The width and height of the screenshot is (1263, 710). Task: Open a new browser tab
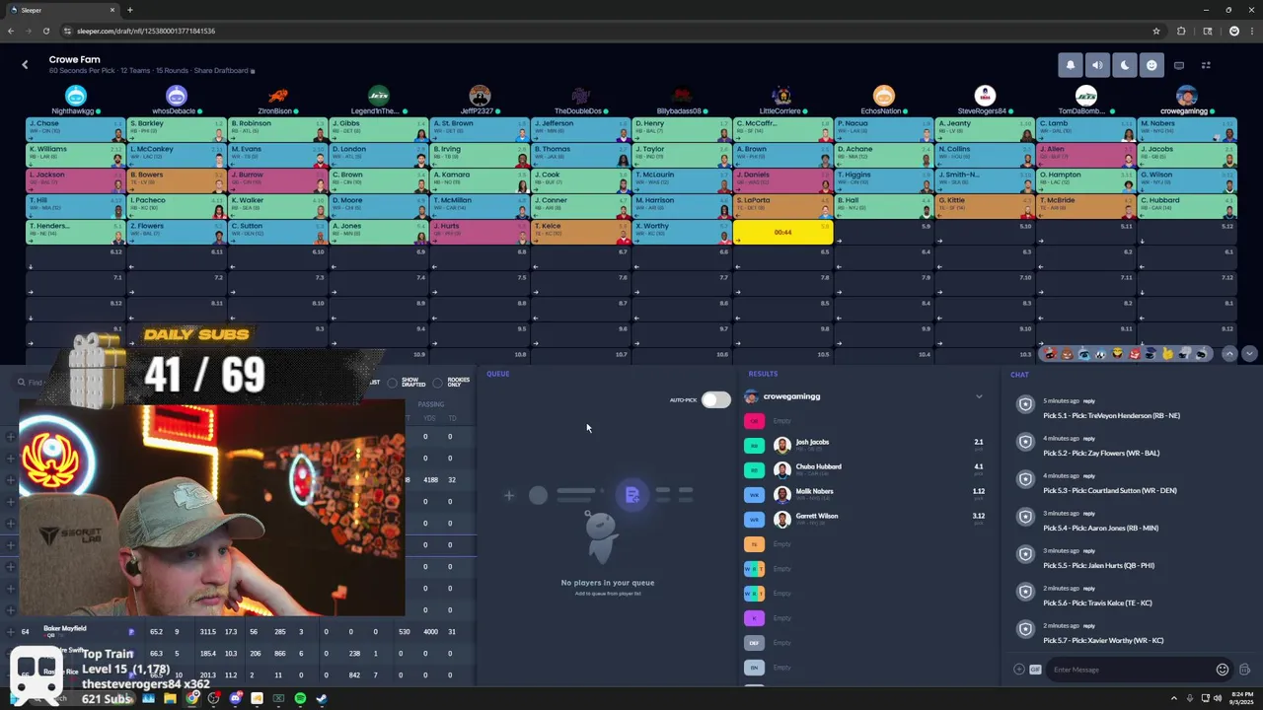(x=129, y=10)
